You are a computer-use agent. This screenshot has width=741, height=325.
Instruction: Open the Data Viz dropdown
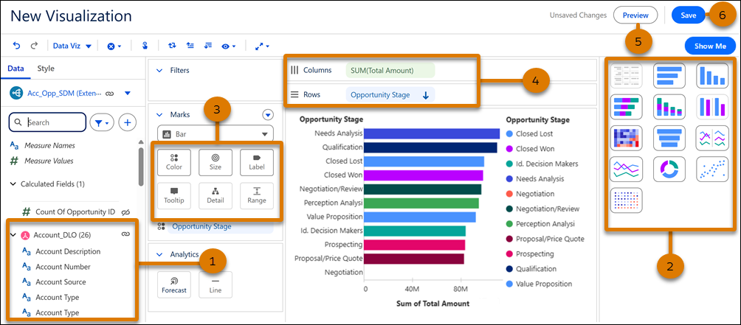pos(72,46)
